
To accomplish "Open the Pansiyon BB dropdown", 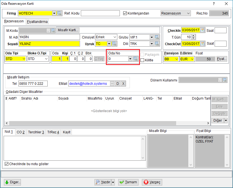I will point(177,59).
